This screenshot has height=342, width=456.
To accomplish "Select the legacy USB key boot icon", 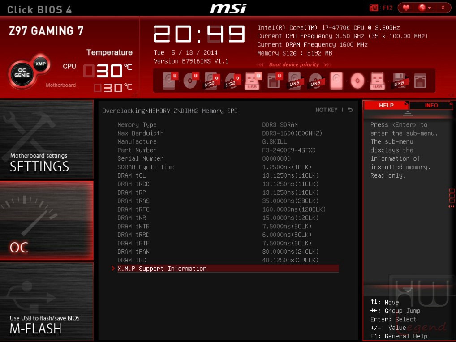I will 378,81.
